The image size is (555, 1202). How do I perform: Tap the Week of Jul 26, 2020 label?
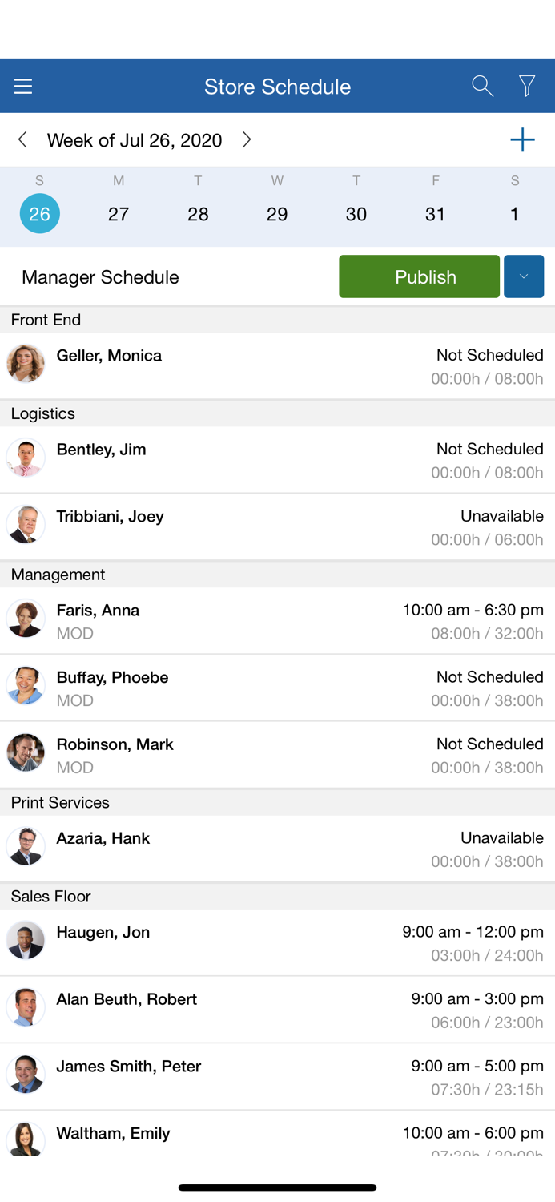135,140
